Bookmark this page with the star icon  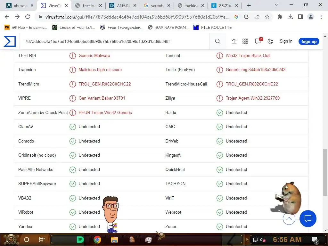point(267,17)
